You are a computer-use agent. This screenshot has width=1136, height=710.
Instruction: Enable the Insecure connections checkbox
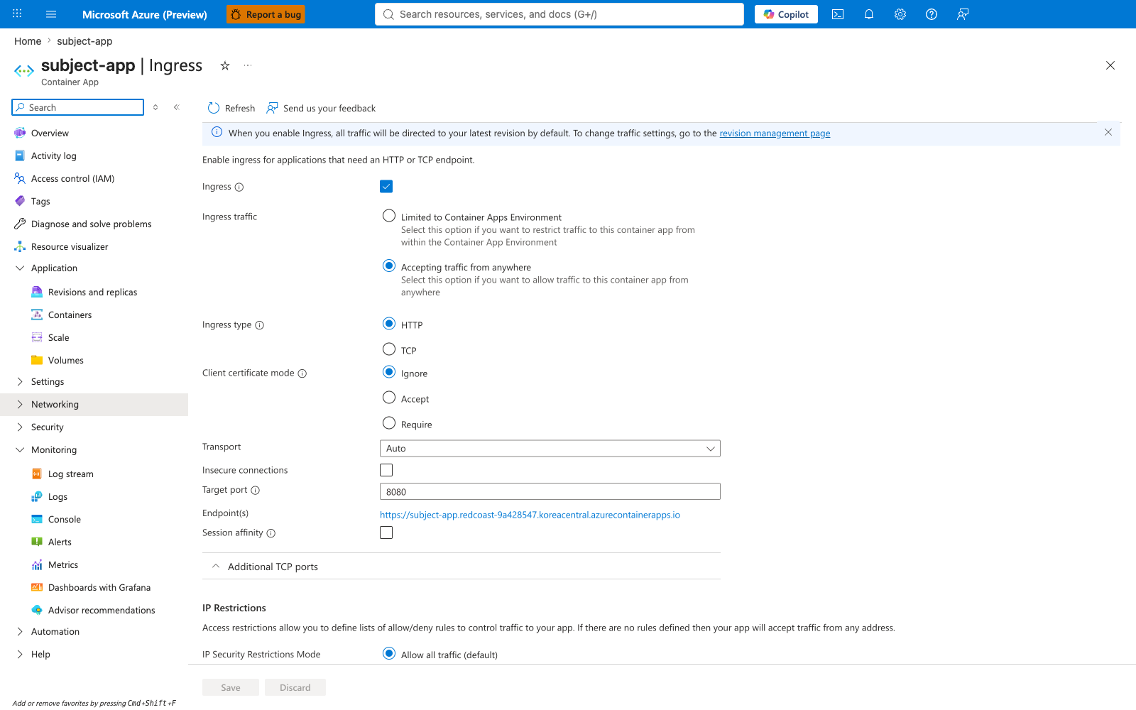click(x=386, y=470)
